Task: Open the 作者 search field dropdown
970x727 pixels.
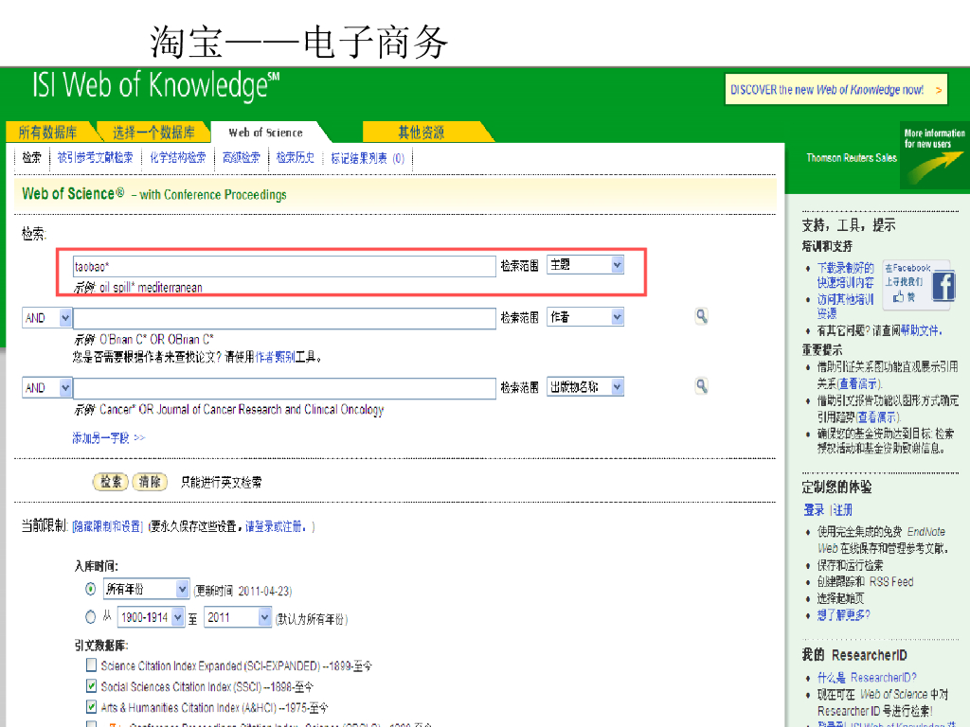Action: 585,317
